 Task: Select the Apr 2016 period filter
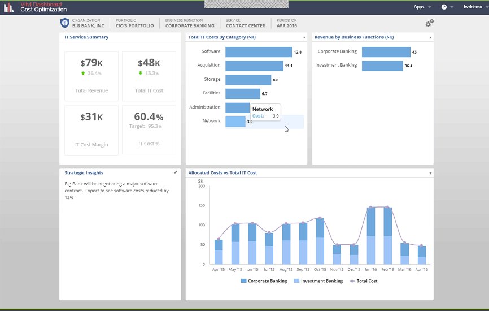[x=287, y=23]
